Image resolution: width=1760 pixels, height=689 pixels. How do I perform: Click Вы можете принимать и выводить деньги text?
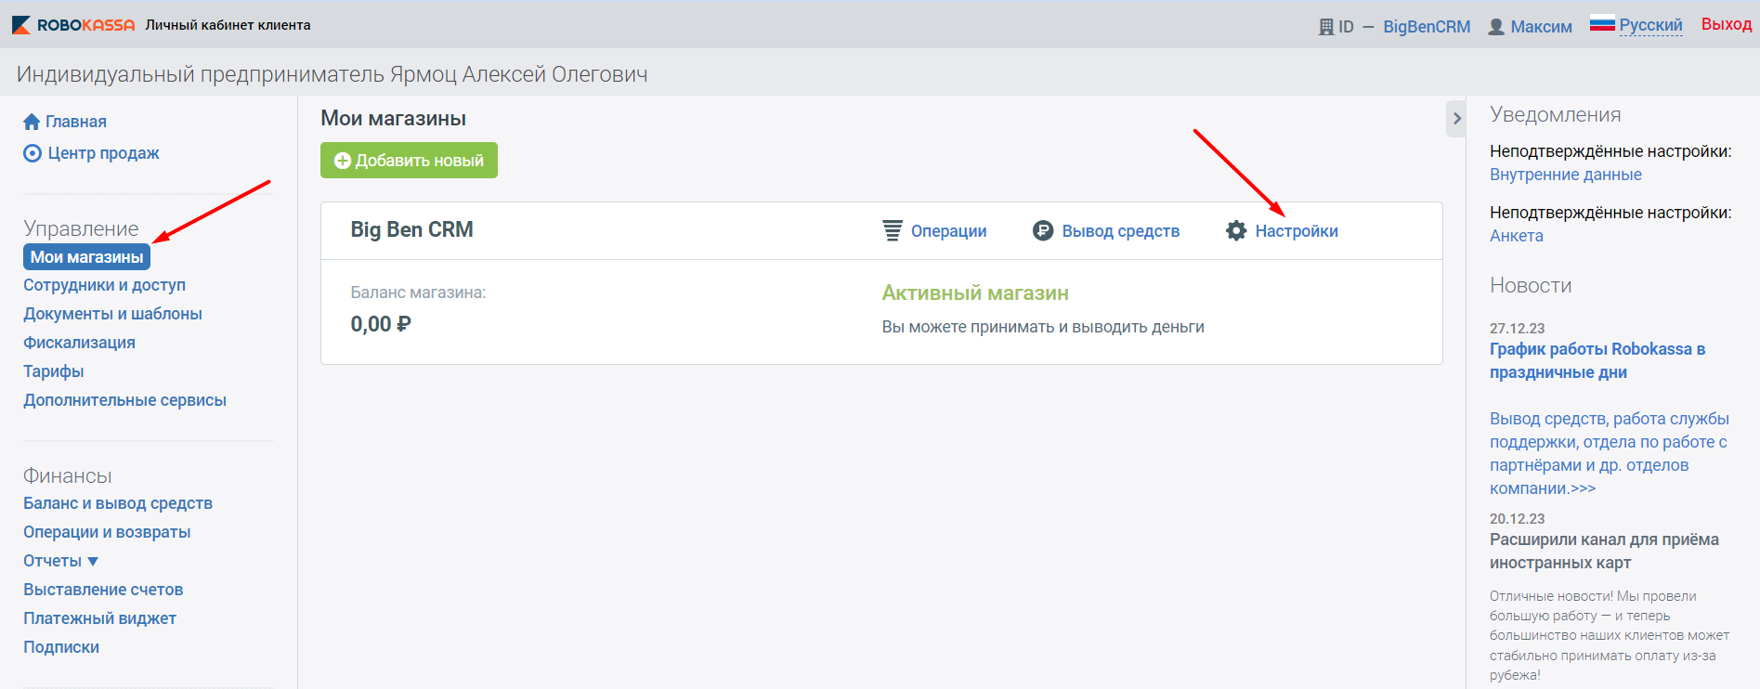1043,327
